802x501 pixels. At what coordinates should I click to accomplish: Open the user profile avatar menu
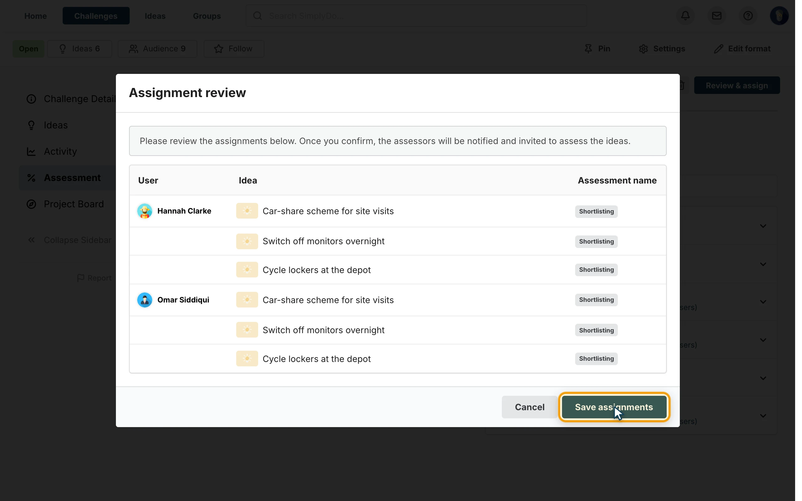[x=779, y=16]
